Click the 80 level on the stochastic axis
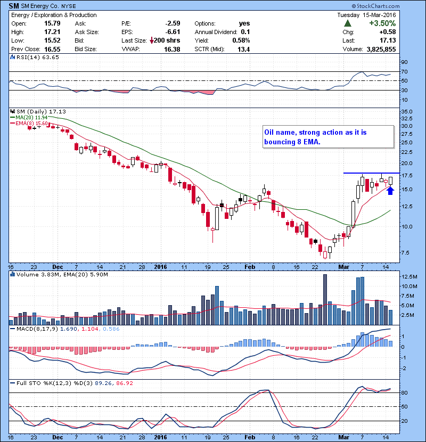The image size is (426, 442). [404, 392]
